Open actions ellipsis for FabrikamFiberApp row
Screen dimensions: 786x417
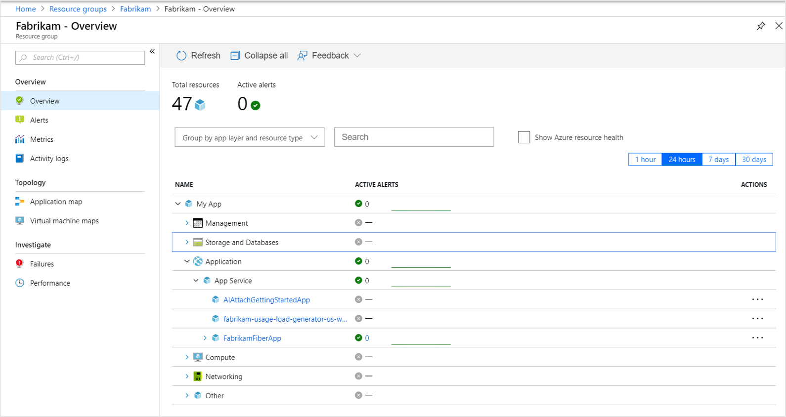[x=757, y=338]
